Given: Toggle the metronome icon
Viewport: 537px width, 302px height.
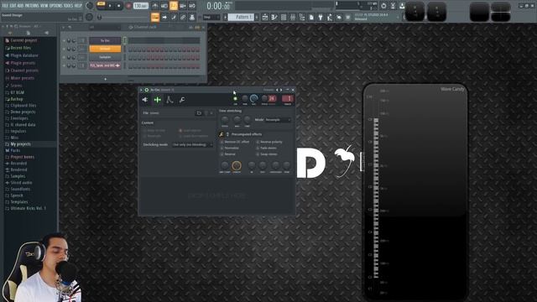Looking at the screenshot, I should pos(155,6).
